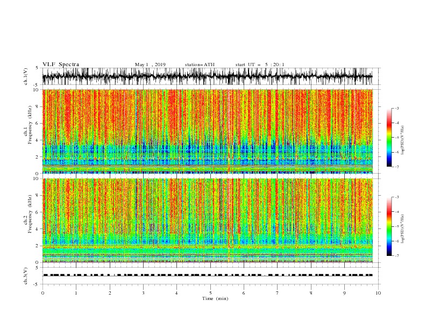The width and height of the screenshot is (426, 329).
Task: Select time tick label "0" on x-axis
Action: click(42, 293)
